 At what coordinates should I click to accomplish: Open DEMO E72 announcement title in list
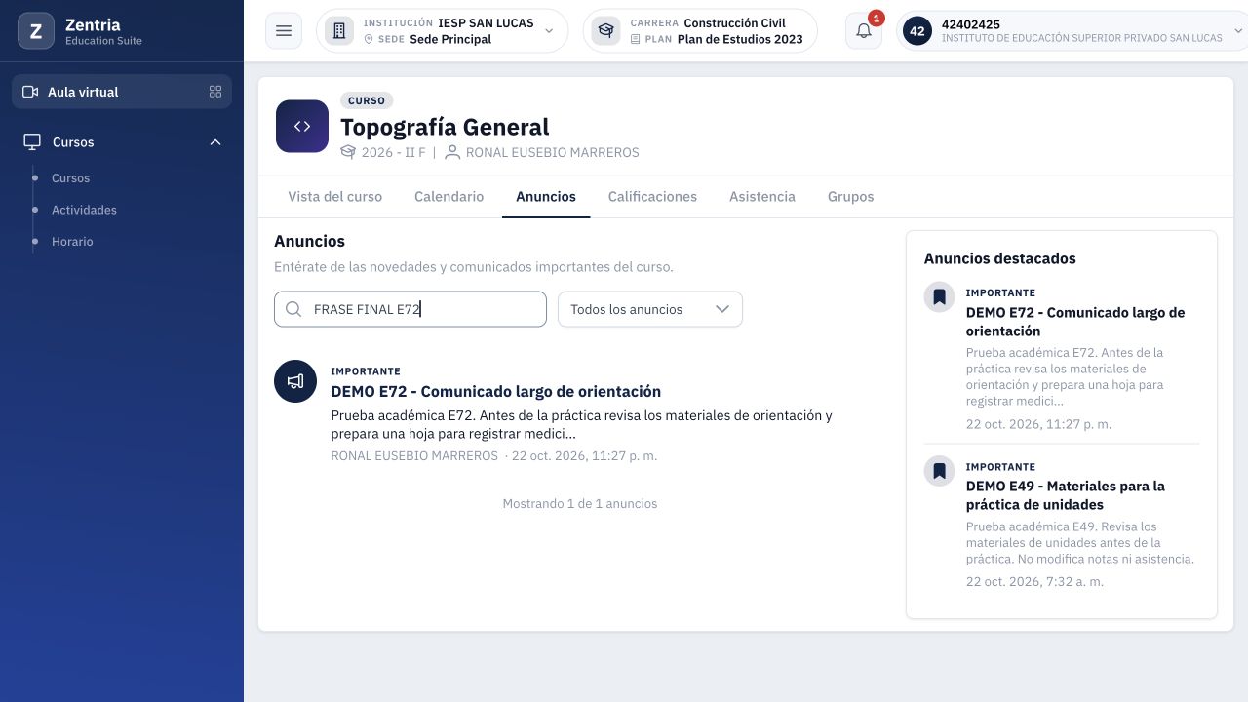[x=496, y=391]
